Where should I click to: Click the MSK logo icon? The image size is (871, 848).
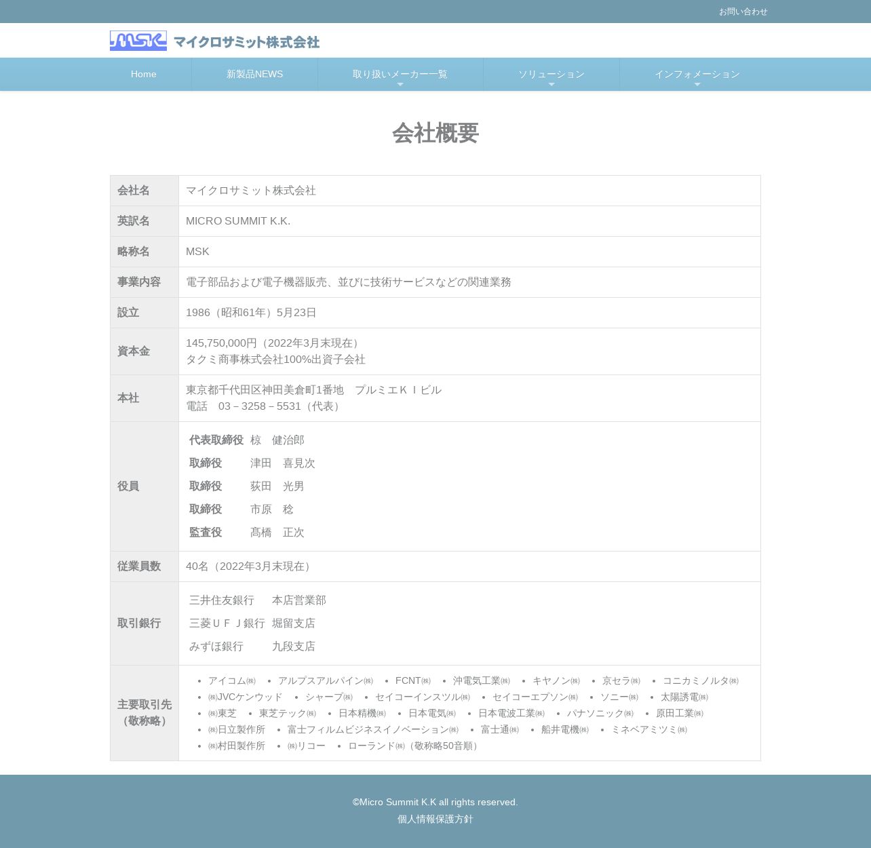tap(138, 41)
